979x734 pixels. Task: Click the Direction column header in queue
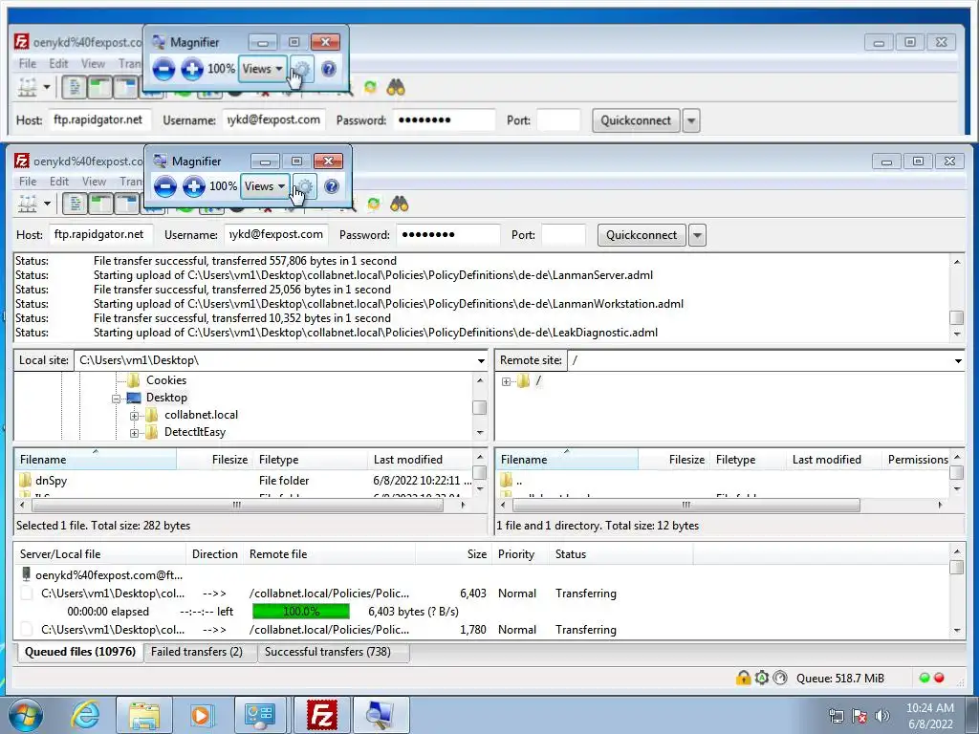pos(215,554)
